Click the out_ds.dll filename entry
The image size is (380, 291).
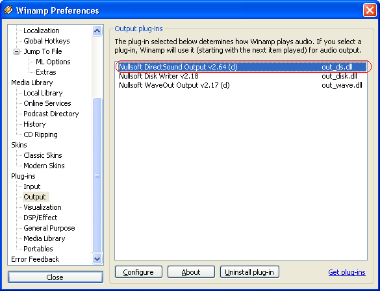click(x=337, y=67)
